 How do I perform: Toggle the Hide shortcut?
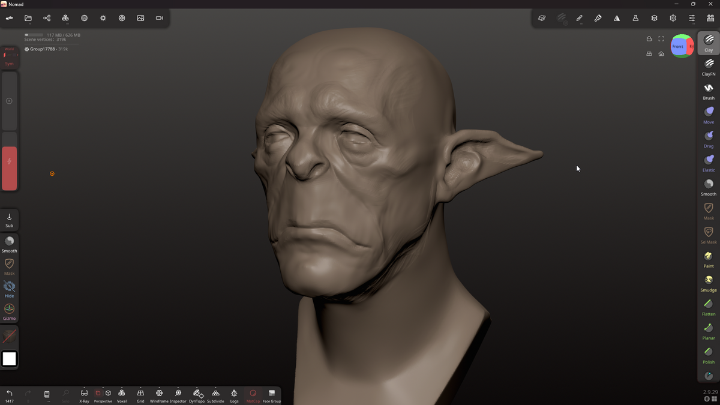click(10, 289)
